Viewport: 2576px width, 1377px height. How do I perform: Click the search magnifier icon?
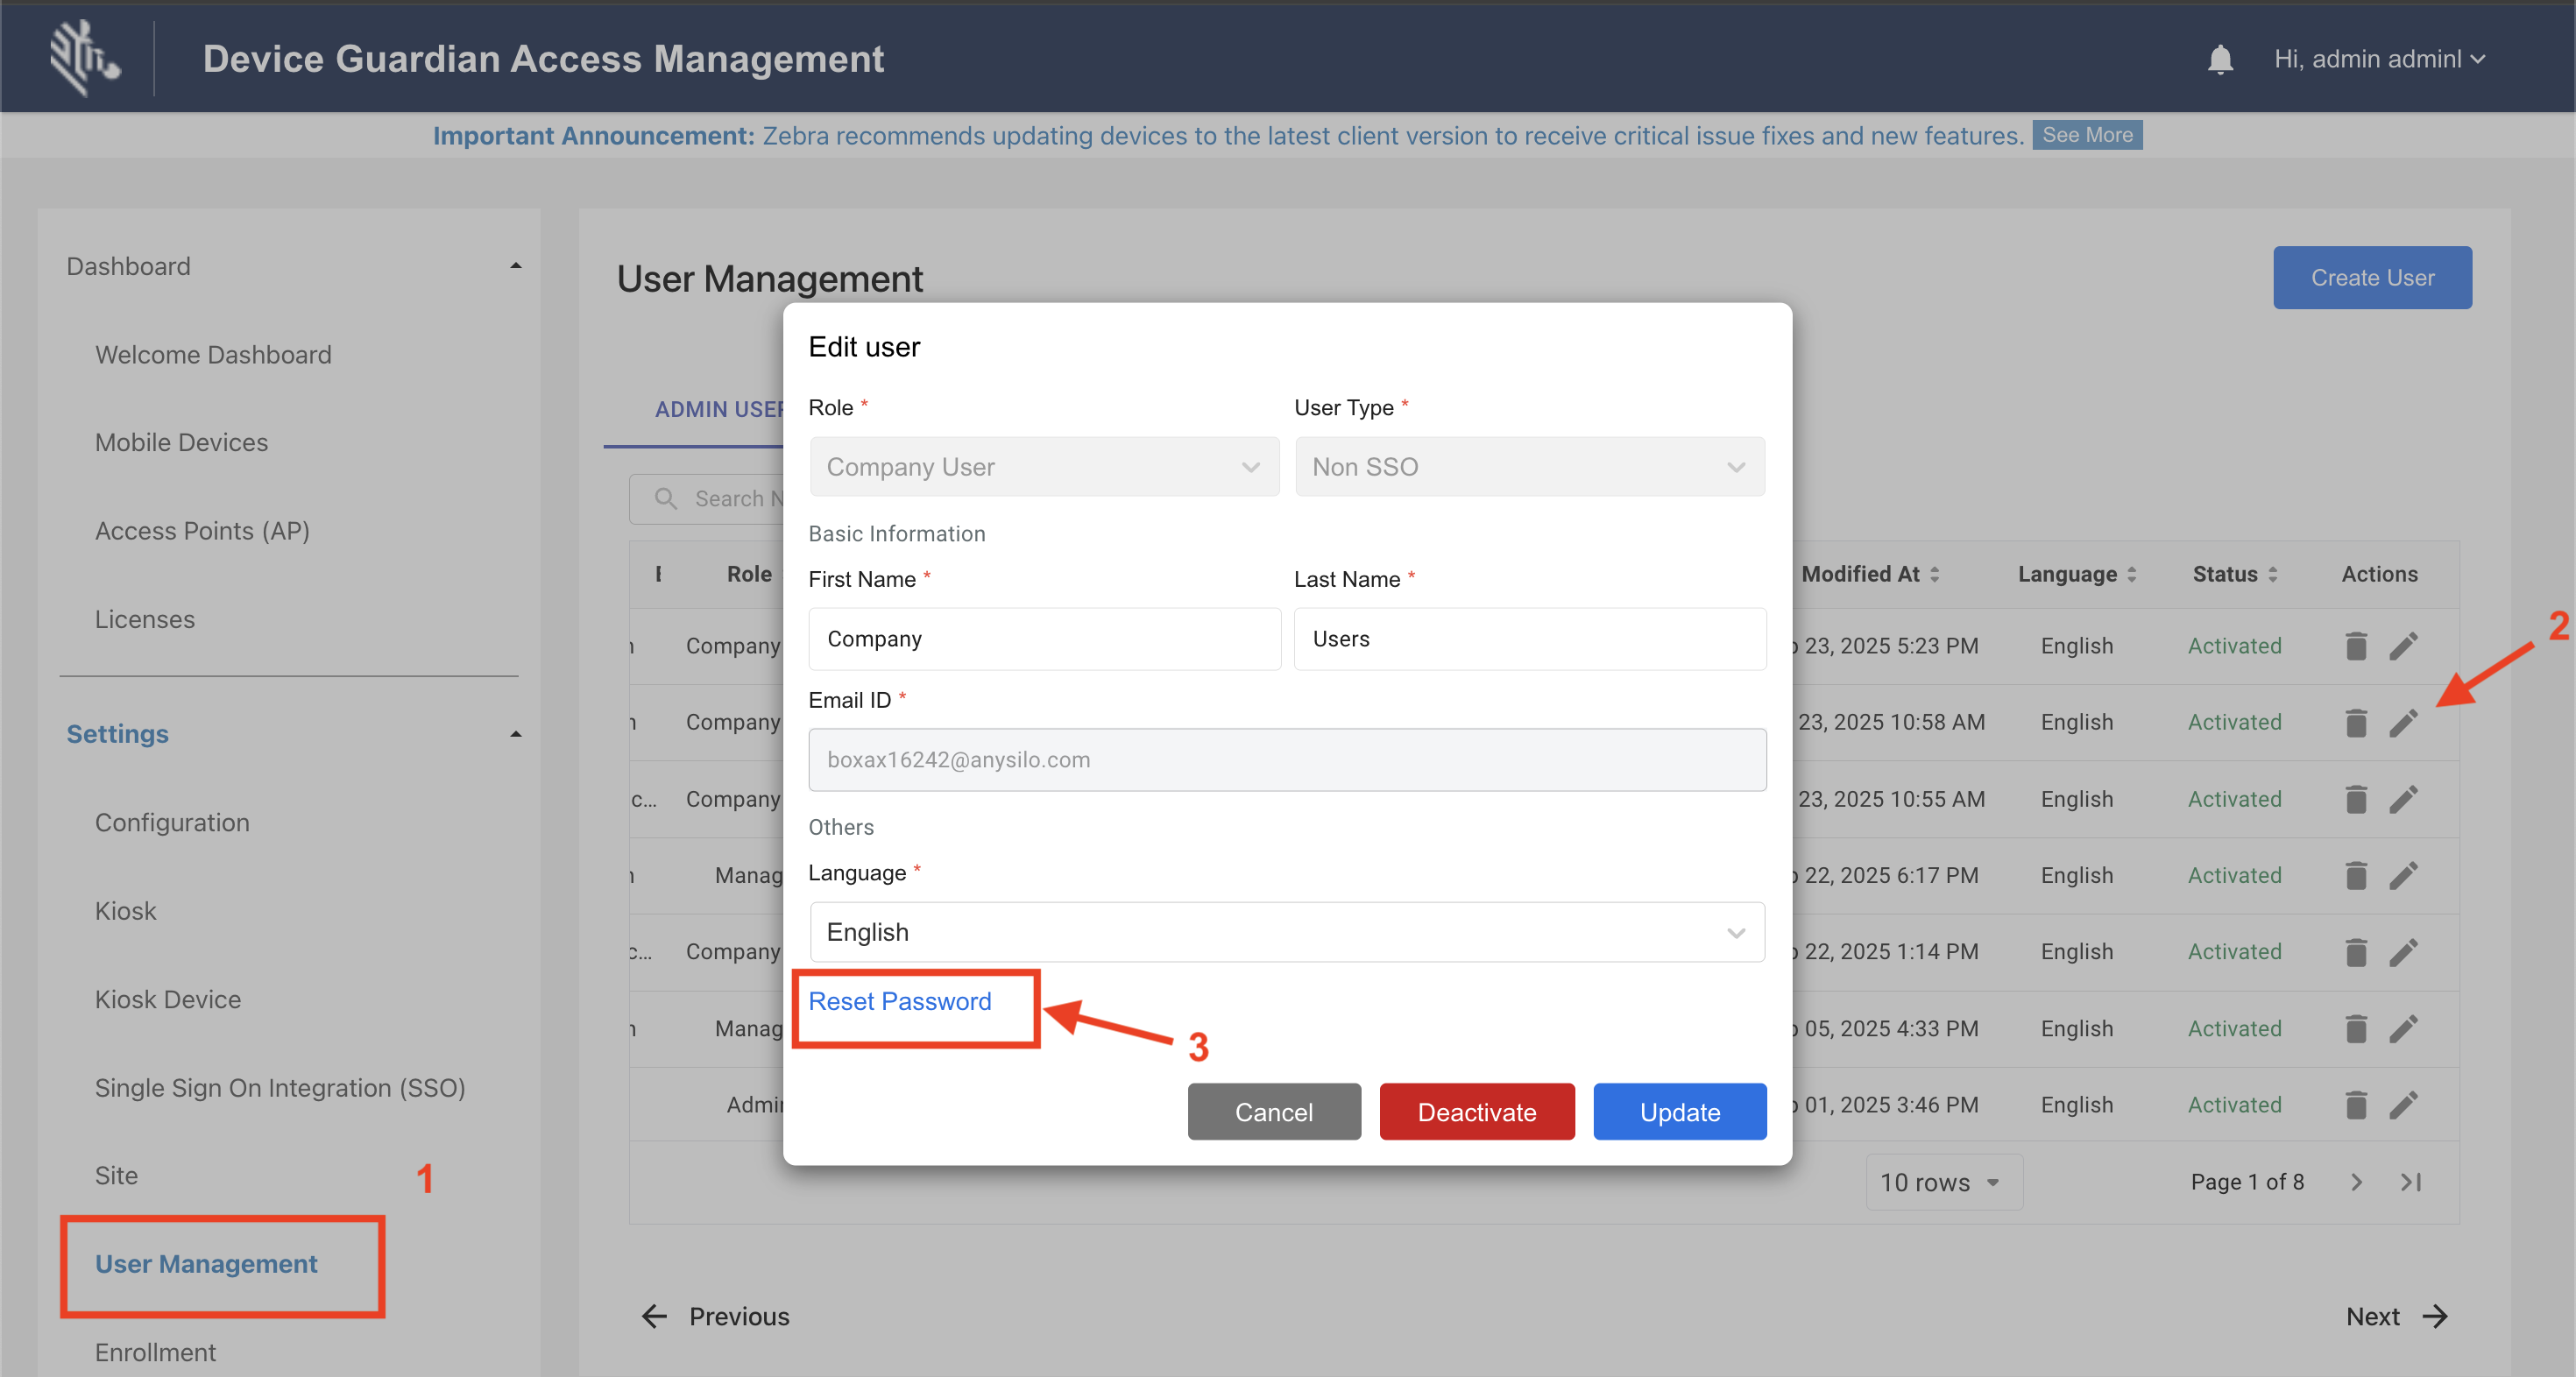[666, 498]
